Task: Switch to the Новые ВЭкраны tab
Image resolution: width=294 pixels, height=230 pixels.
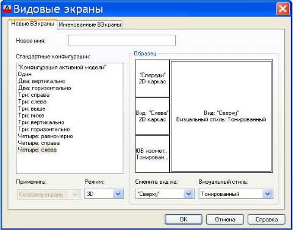Action: tap(32, 24)
